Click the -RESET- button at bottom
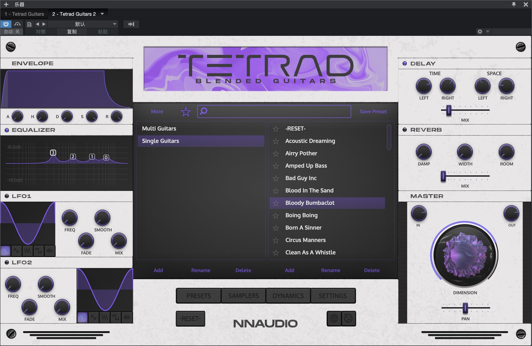 click(190, 319)
